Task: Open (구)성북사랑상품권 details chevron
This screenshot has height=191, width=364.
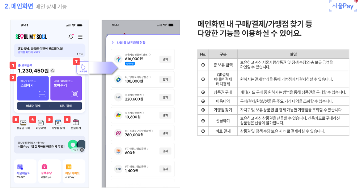Action: tap(148, 167)
